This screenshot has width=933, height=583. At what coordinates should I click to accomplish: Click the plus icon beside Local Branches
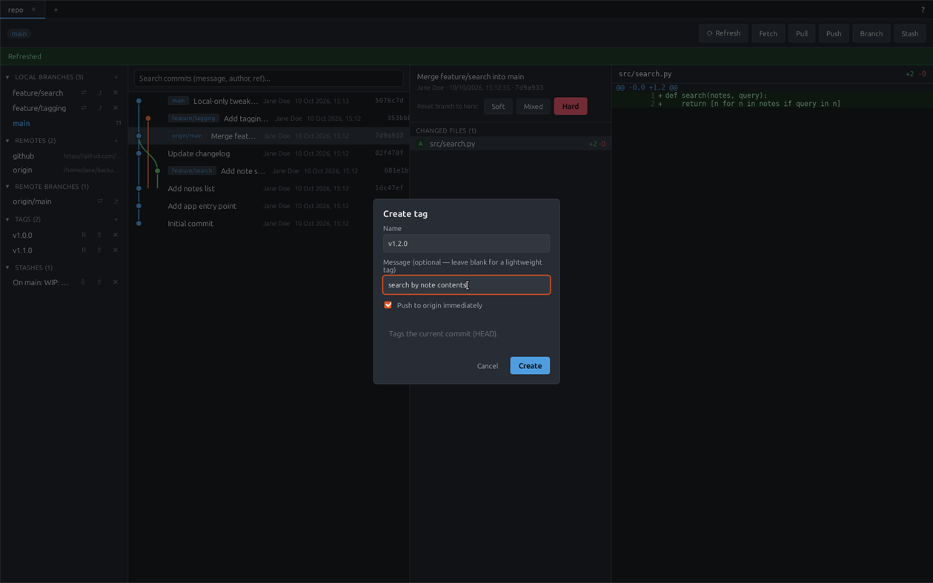[116, 77]
